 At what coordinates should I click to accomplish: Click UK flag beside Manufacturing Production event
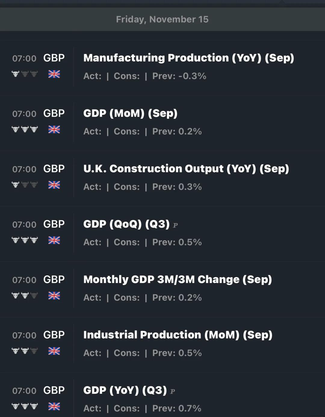[54, 74]
